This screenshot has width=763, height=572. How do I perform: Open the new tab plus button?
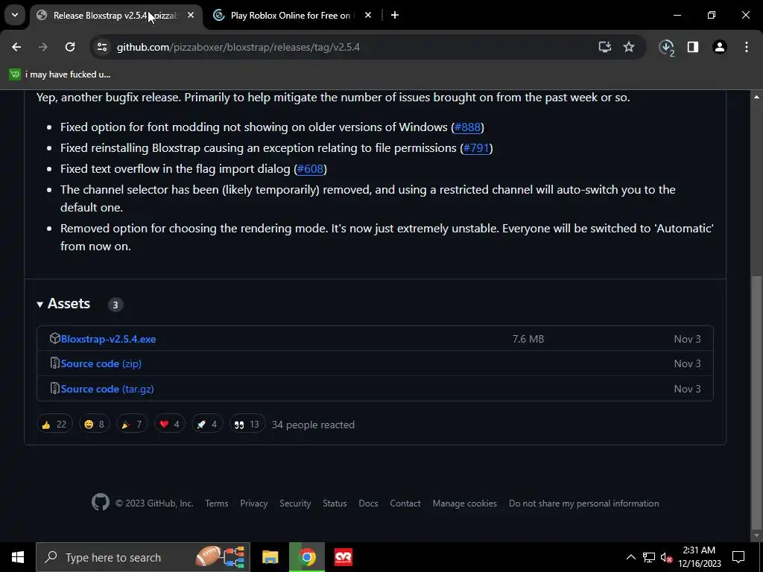pyautogui.click(x=395, y=16)
